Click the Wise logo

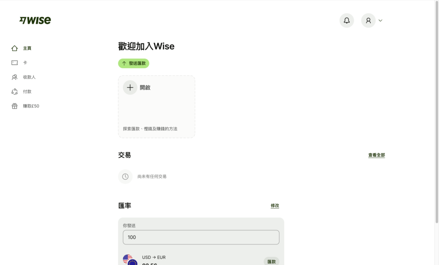pyautogui.click(x=35, y=20)
